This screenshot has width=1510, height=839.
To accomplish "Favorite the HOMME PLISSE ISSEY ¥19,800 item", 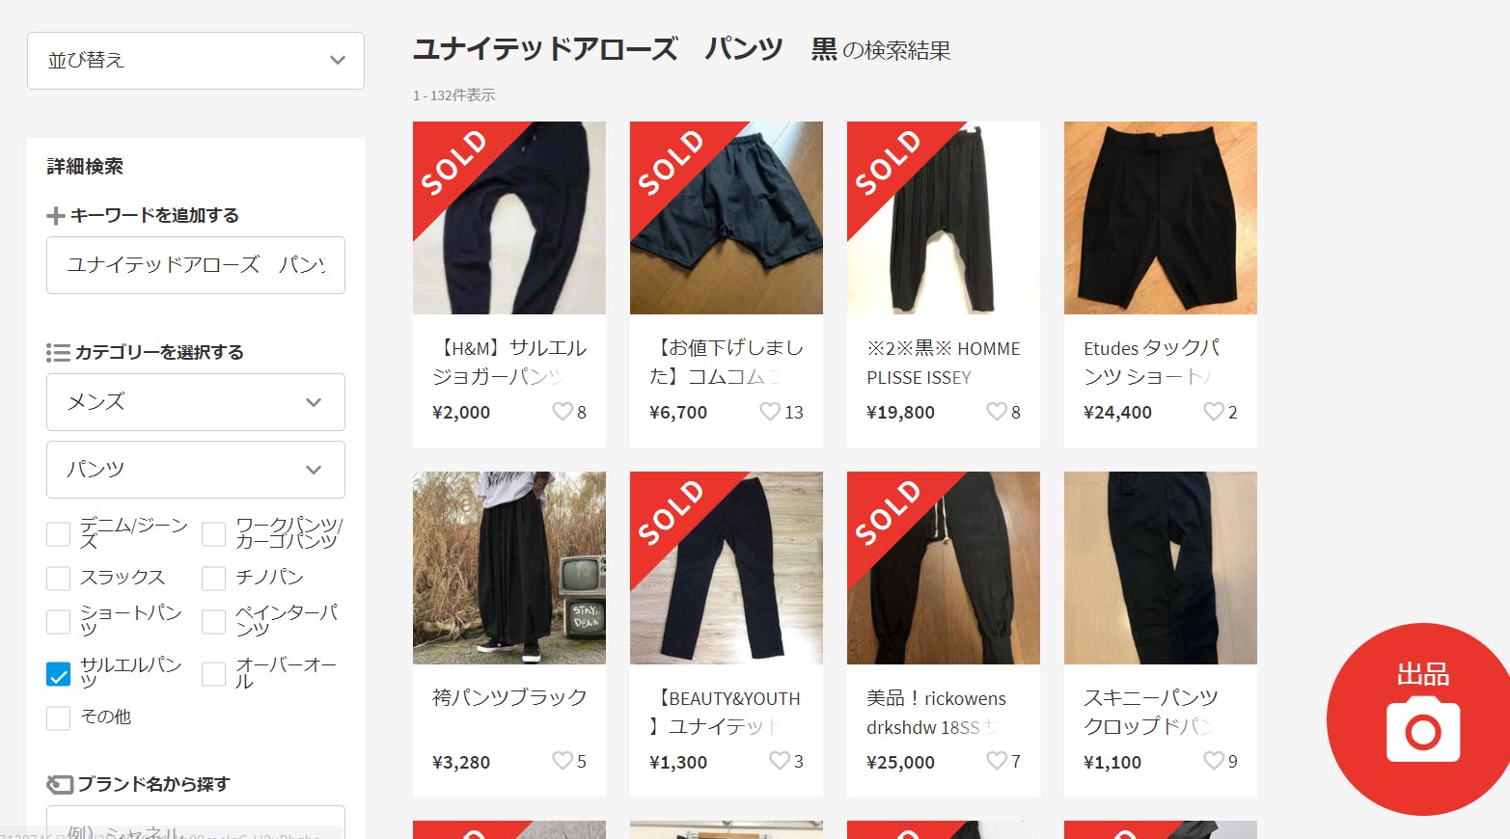I will (996, 412).
